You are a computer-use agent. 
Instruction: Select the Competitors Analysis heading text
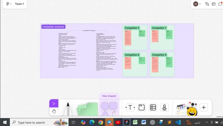coord(89,31)
